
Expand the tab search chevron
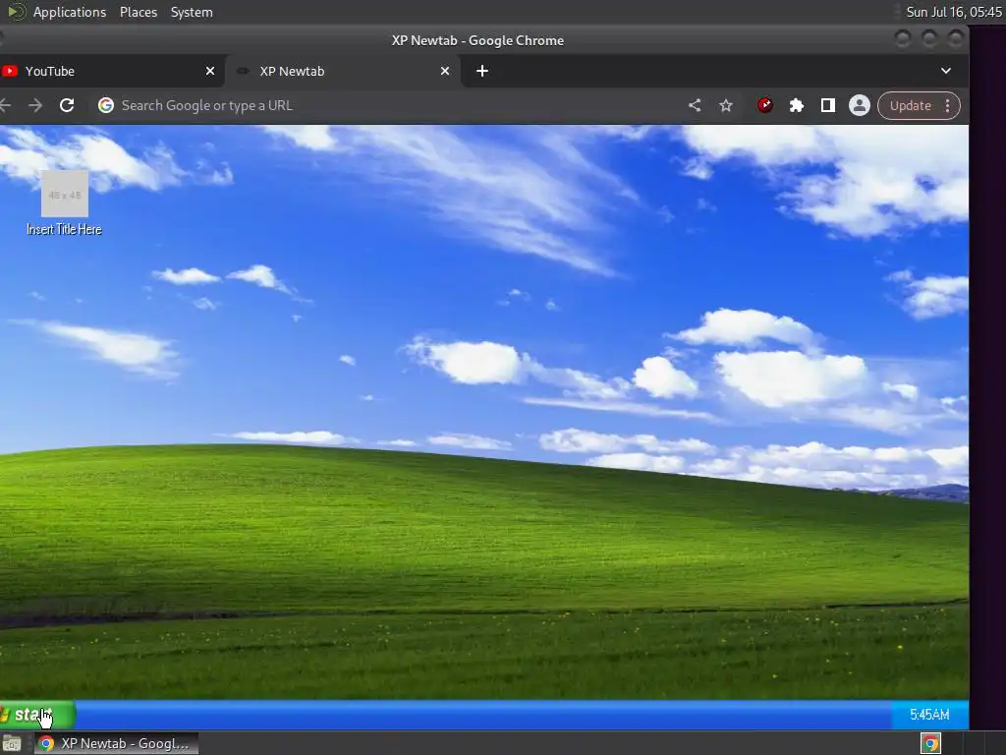pos(946,71)
